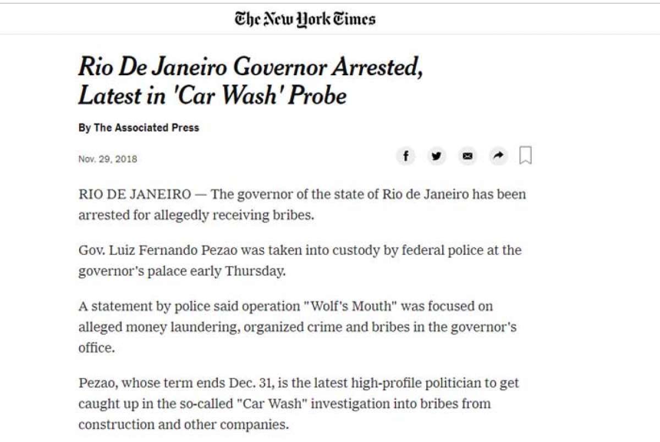Image resolution: width=660 pixels, height=442 pixels.
Task: Share article on Facebook
Action: 405,156
